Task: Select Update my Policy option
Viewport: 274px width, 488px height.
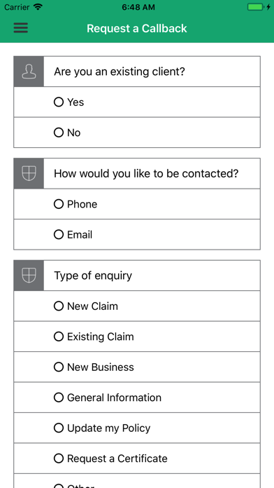Action: tap(137, 428)
